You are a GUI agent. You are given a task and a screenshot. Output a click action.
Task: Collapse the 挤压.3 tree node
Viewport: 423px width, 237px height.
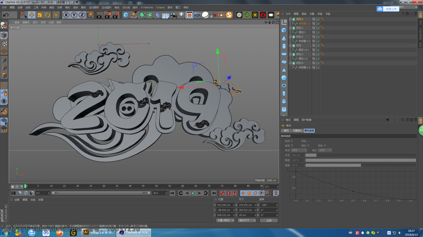click(x=290, y=37)
